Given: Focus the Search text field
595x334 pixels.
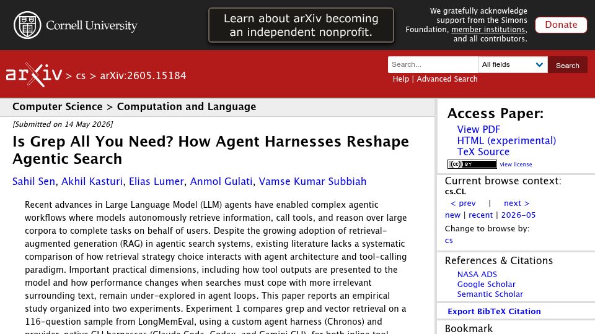Looking at the screenshot, I should pyautogui.click(x=433, y=65).
